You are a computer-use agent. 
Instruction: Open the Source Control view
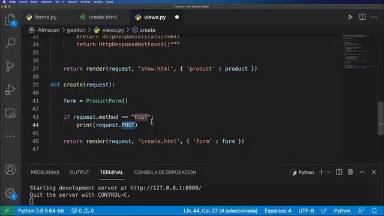click(x=10, y=67)
